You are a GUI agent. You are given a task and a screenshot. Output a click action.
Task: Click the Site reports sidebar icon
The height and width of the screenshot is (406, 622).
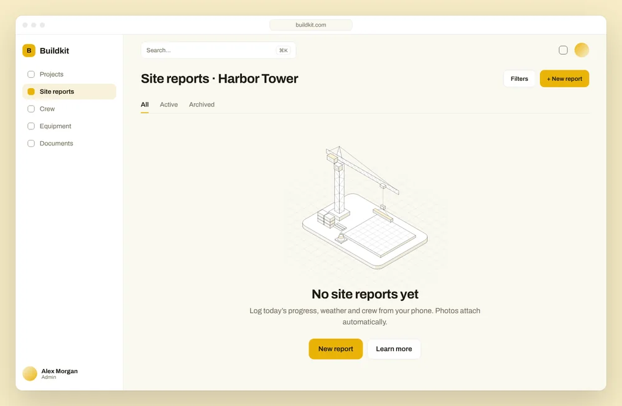click(x=31, y=91)
